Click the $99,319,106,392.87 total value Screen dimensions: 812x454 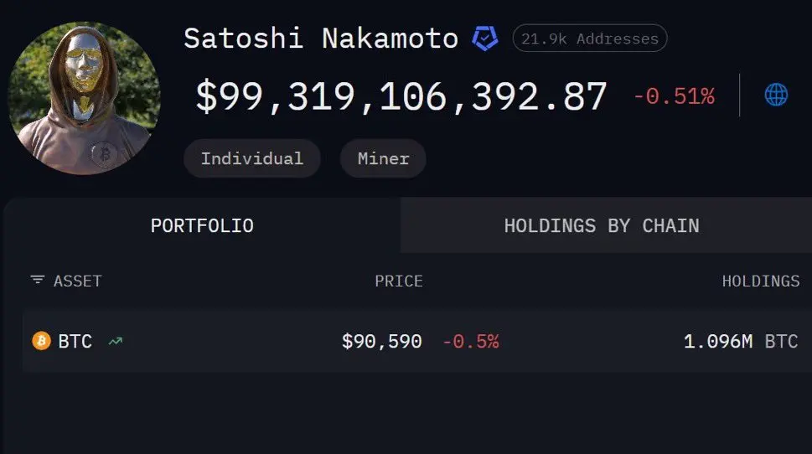click(401, 96)
